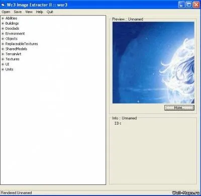Select the Environment folder label

[x=15, y=34]
